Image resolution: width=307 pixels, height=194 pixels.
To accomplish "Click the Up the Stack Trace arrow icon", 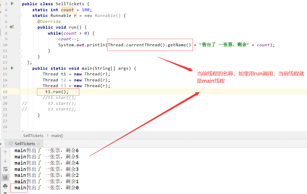I will pyautogui.click(x=5, y=152).
